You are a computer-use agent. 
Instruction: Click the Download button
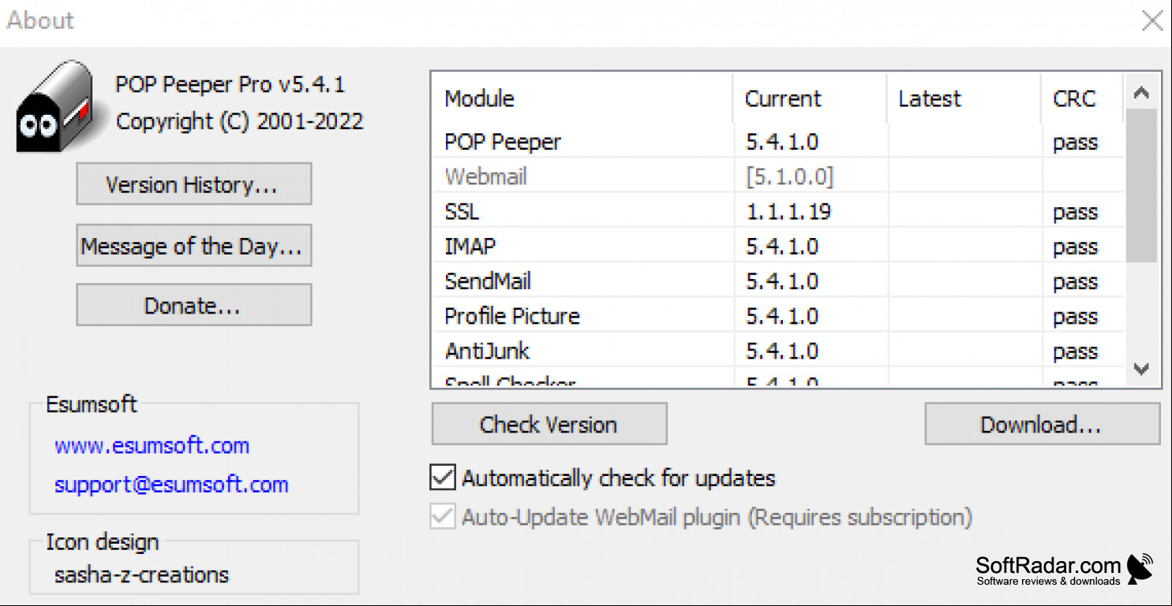1043,424
